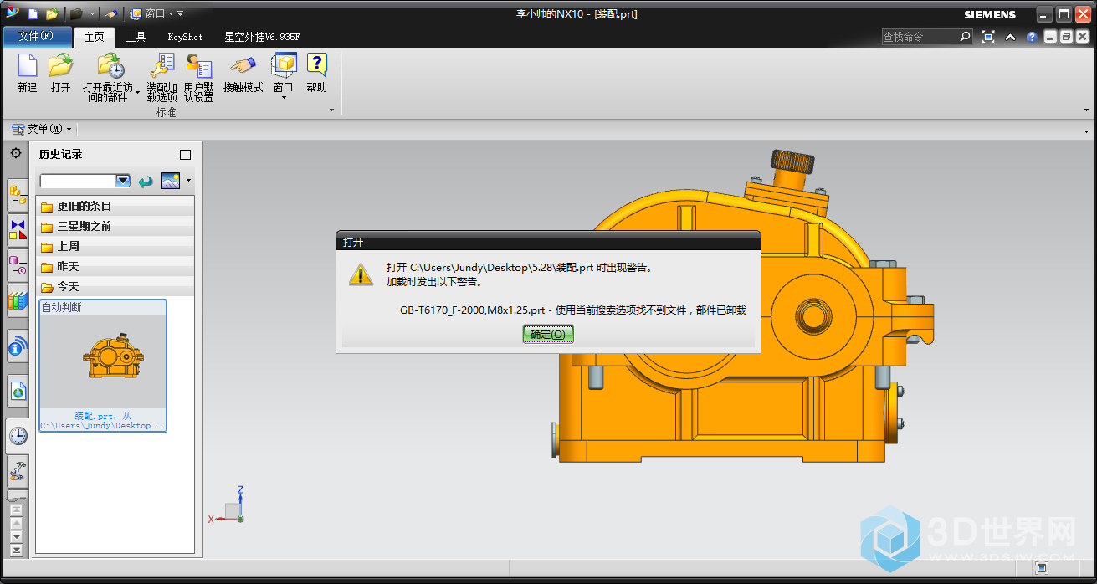Click 确定(O) in the warning dialog
The image size is (1097, 584).
click(548, 334)
